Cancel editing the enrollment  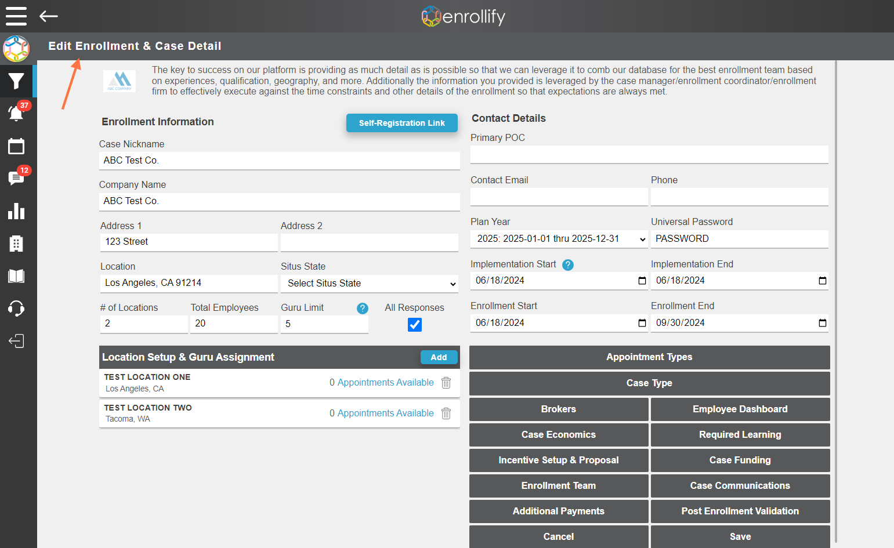point(559,537)
